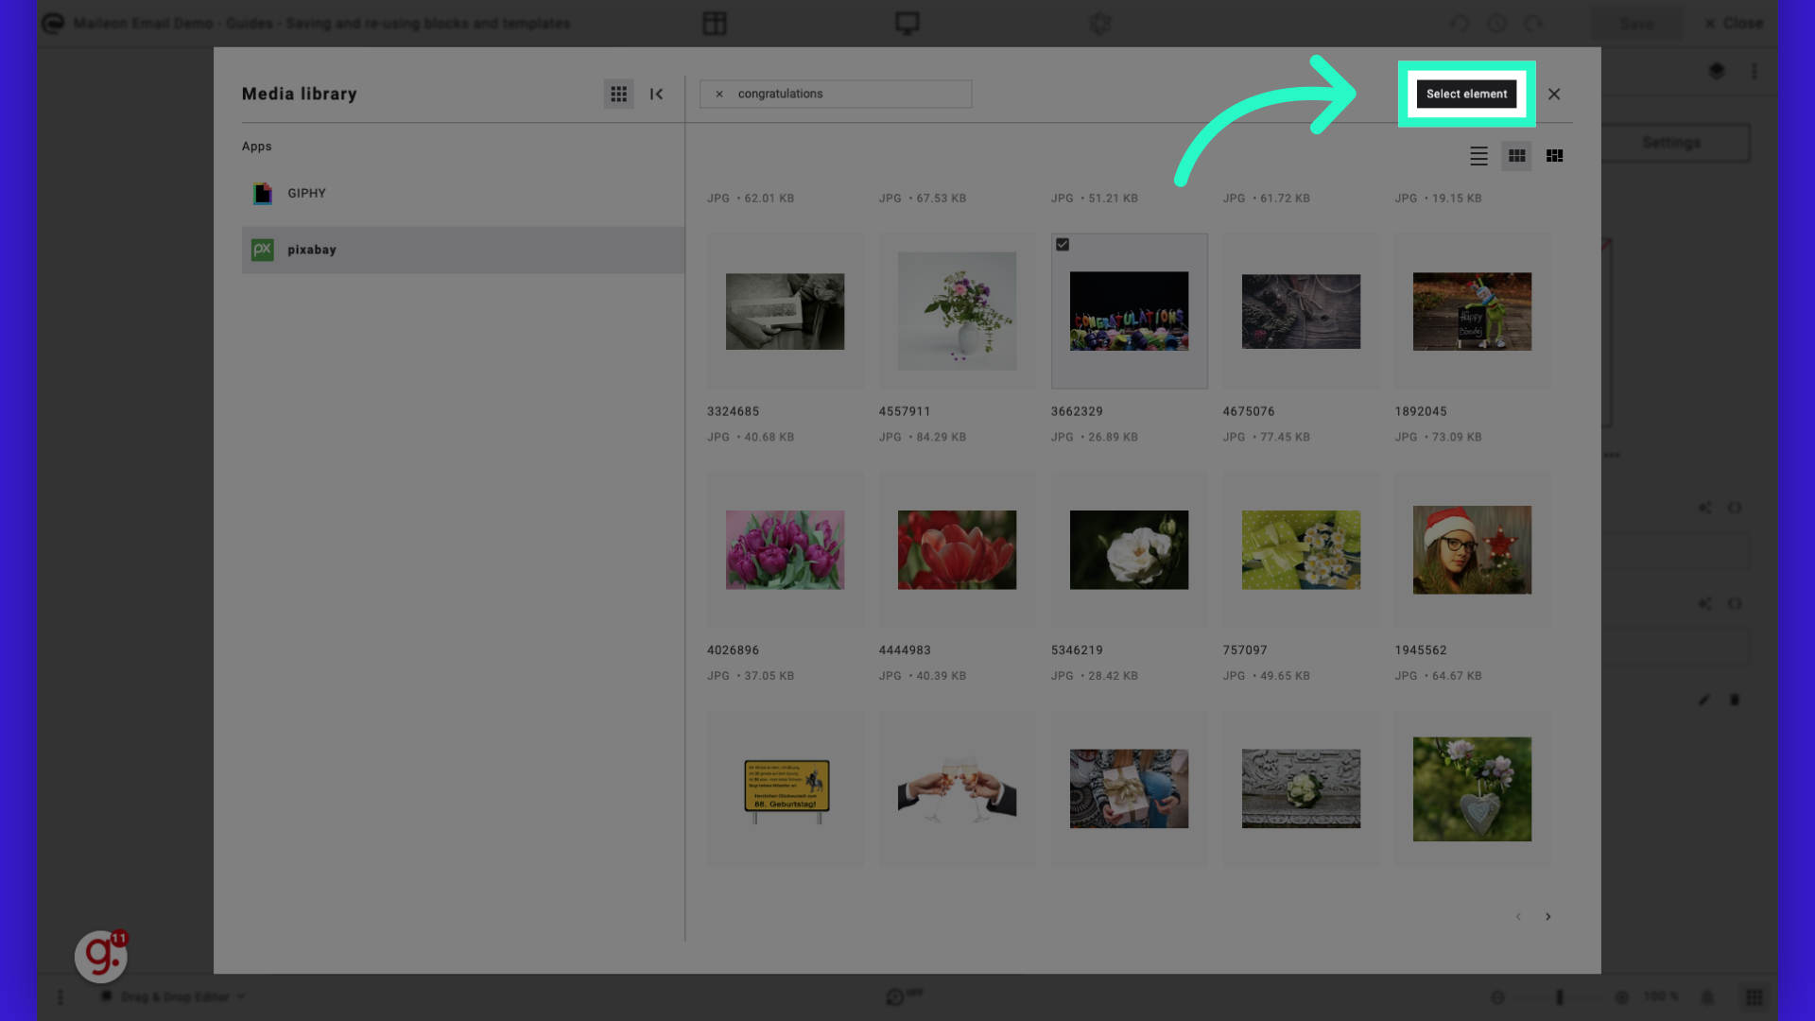Click the grid layout toggle icon
The width and height of the screenshot is (1815, 1021).
click(1517, 156)
